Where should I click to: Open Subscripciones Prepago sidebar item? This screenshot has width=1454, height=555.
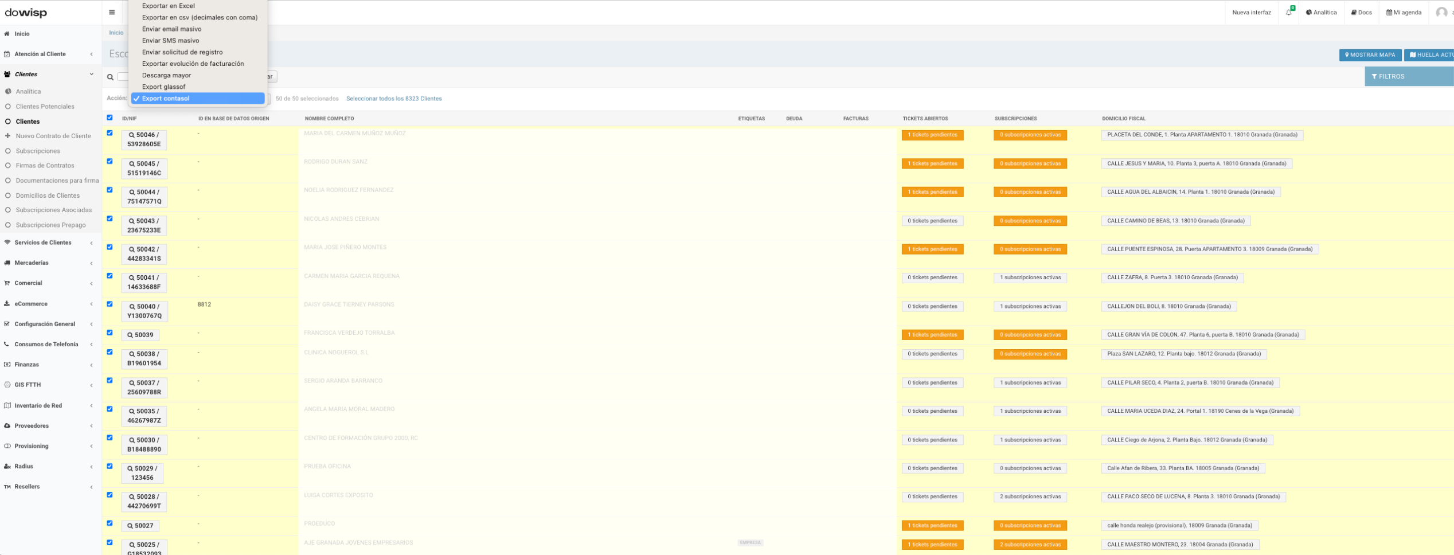50,225
